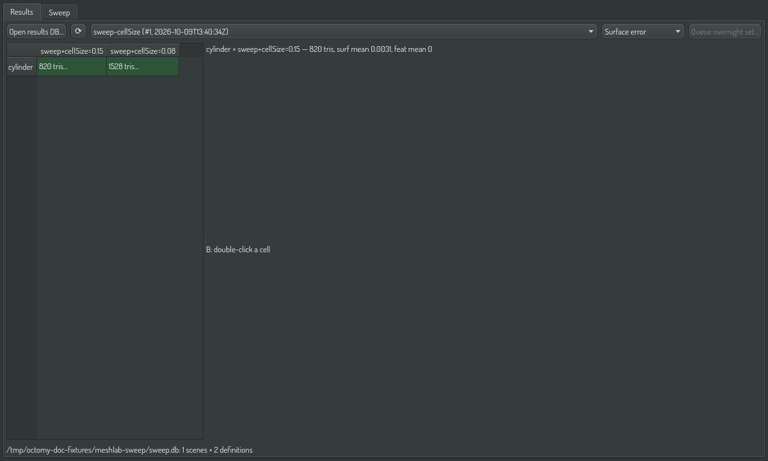Click the sweep.db status bar path text
The height and width of the screenshot is (461, 768).
pos(129,450)
